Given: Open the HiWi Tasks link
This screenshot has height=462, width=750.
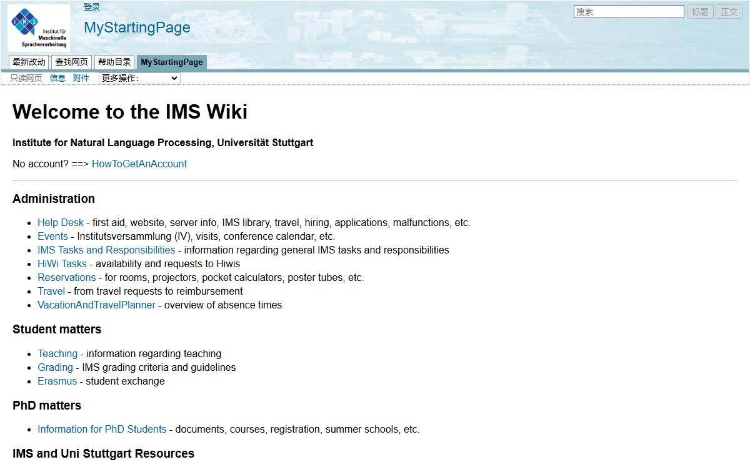Looking at the screenshot, I should click(62, 263).
